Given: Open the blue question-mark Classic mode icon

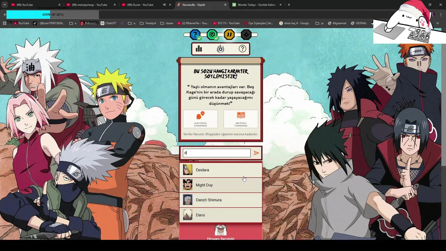Looking at the screenshot, I should (195, 35).
